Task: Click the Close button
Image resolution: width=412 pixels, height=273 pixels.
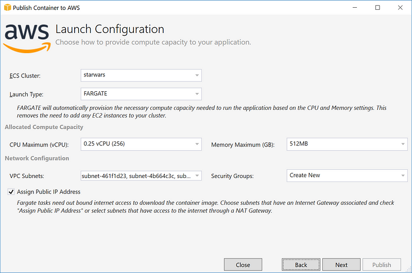Action: click(x=243, y=265)
